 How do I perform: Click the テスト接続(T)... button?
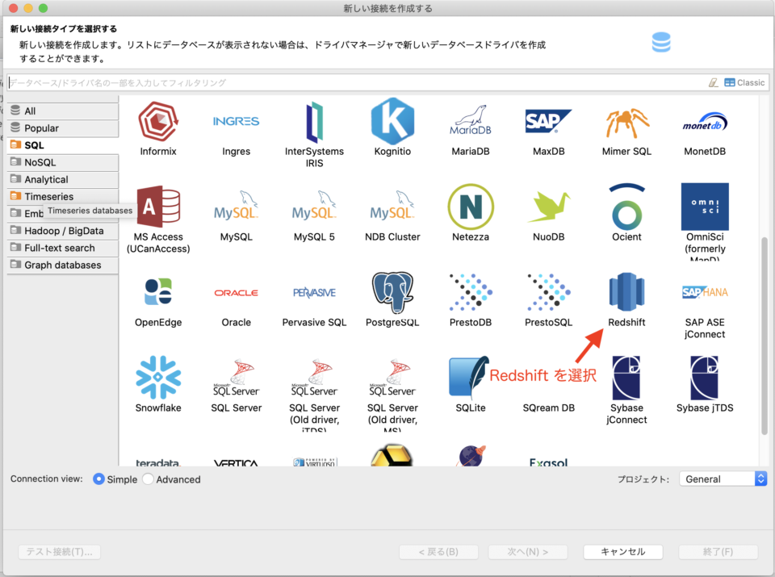(x=59, y=552)
